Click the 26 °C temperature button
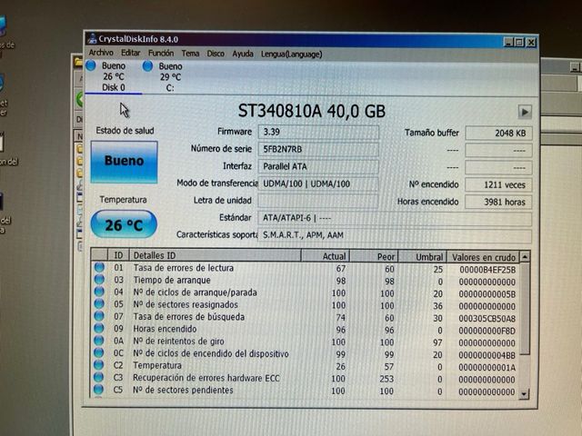582x436 pixels. 124,224
